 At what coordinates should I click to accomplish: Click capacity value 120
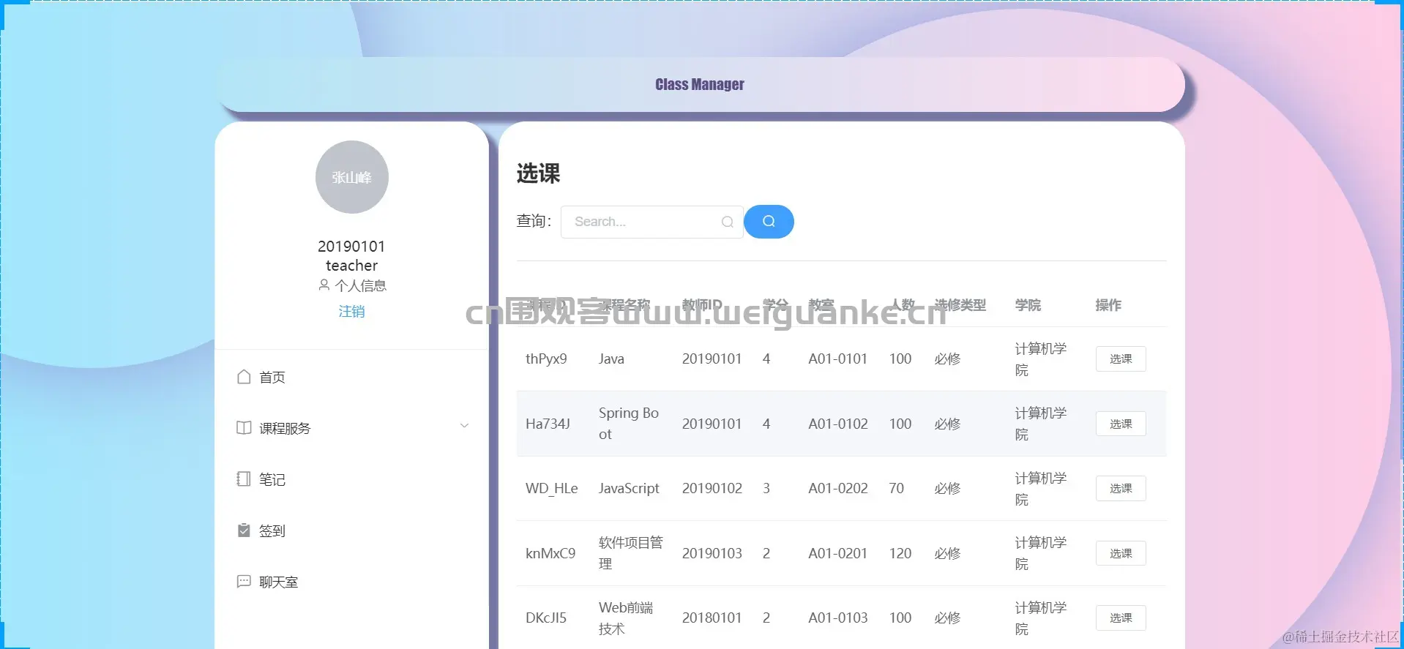click(x=900, y=553)
